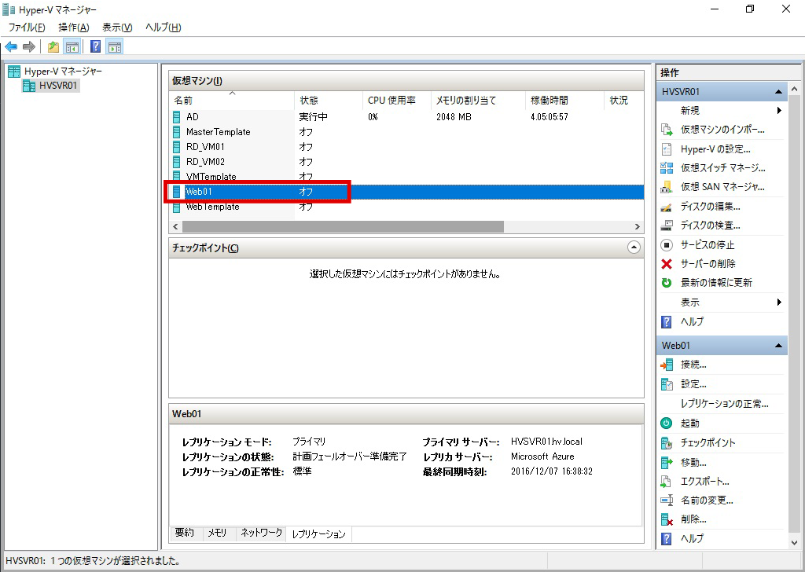Sort by 名前 column header
Screen dimensions: 805x572
click(232, 100)
